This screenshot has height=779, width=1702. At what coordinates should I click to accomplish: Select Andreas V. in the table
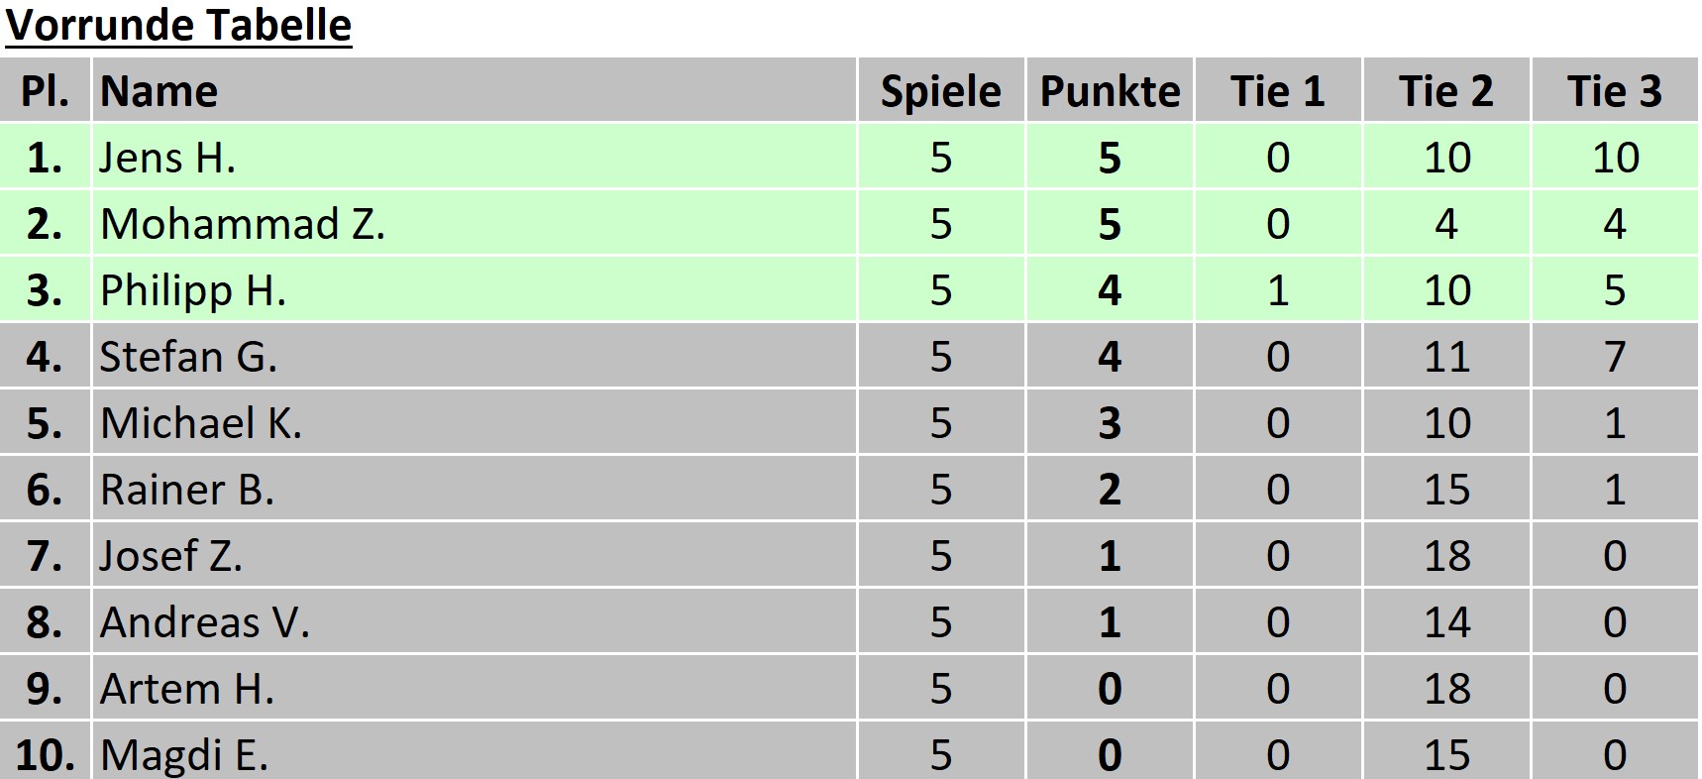[x=205, y=622]
